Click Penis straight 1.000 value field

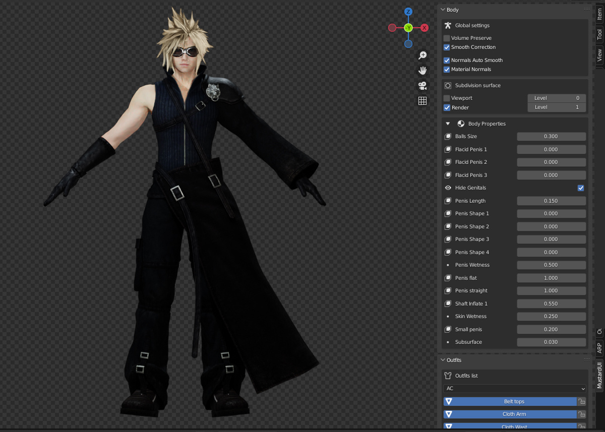(551, 291)
